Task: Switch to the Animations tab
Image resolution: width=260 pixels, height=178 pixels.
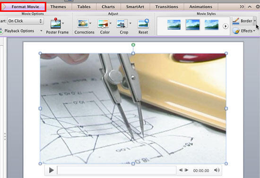Action: 201,7
